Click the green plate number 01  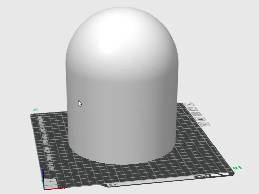point(237,168)
